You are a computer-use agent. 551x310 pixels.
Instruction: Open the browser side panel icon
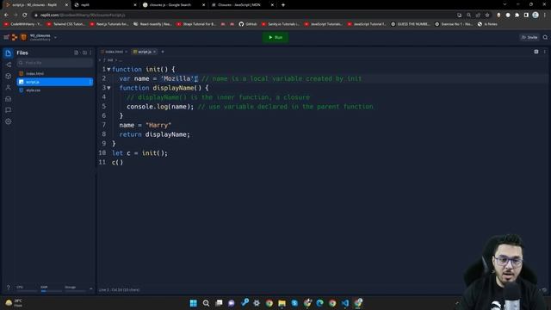coord(526,15)
